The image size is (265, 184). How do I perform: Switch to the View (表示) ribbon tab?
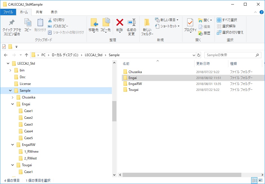click(54, 12)
